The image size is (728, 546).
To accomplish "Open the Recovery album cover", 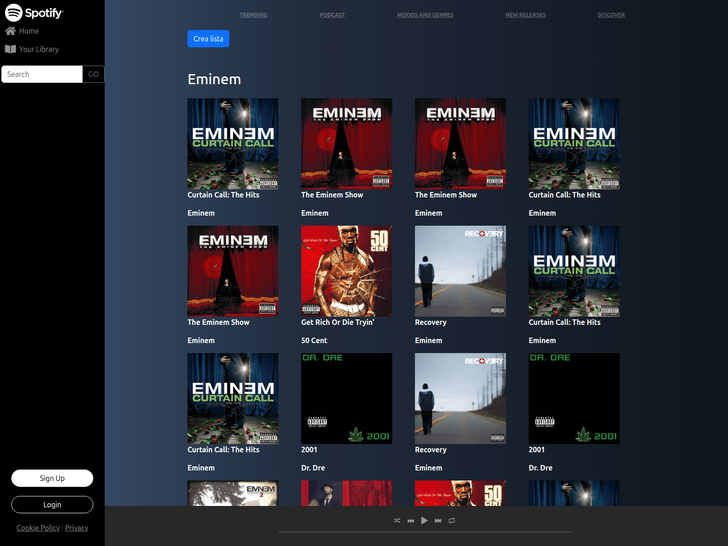I will [x=460, y=271].
